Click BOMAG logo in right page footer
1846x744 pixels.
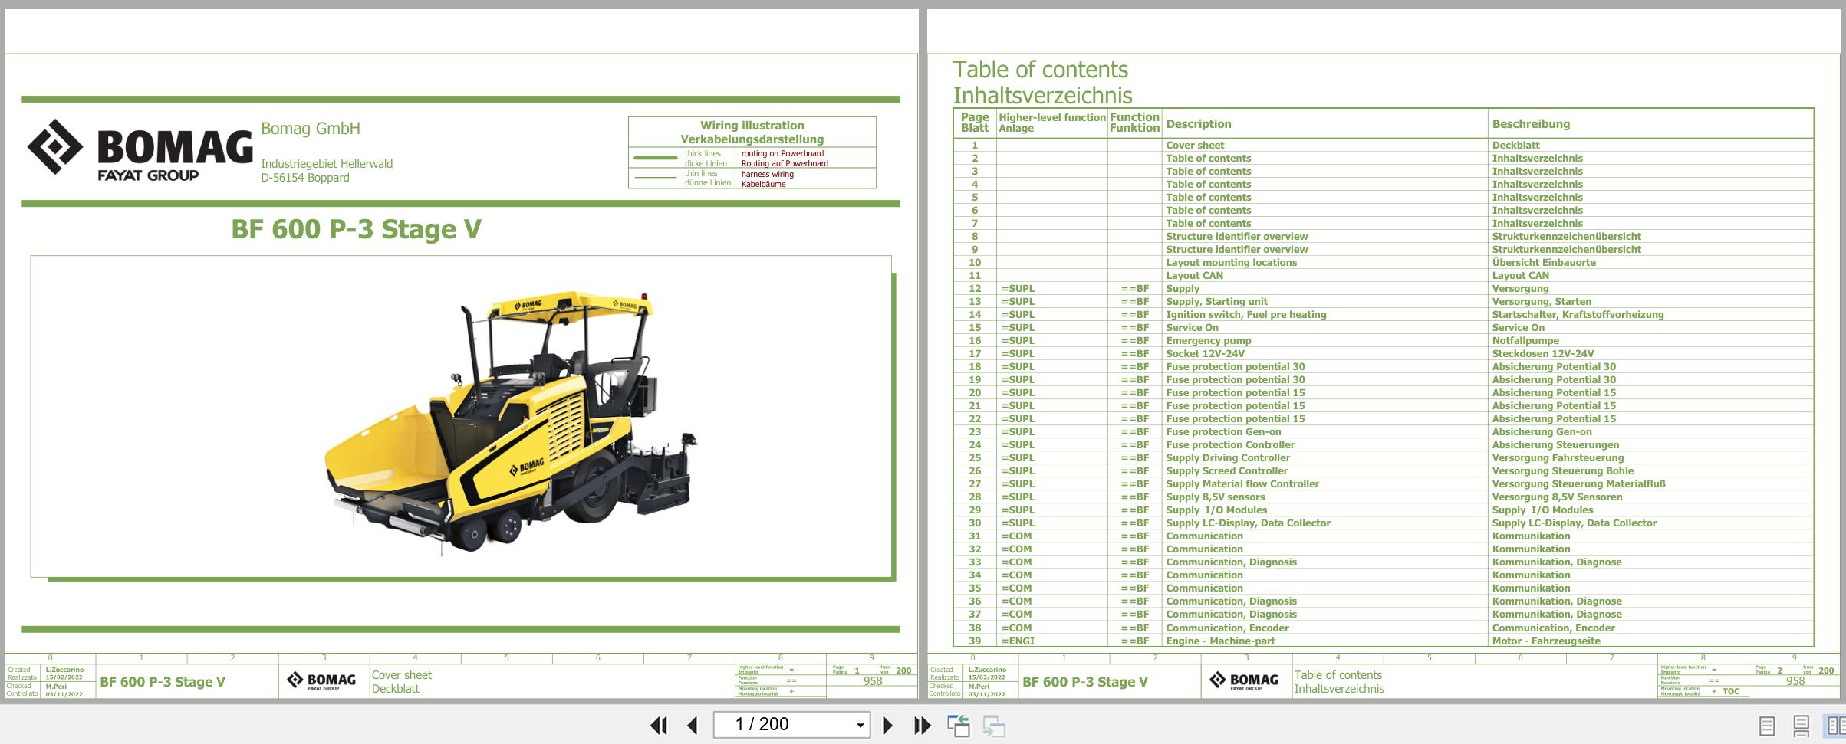[x=1243, y=681]
